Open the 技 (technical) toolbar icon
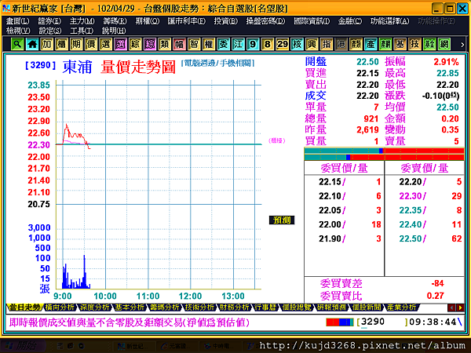This screenshot has width=471, height=353. point(414,45)
